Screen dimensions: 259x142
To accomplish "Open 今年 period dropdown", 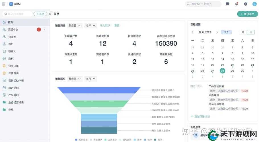I will click(x=91, y=26).
